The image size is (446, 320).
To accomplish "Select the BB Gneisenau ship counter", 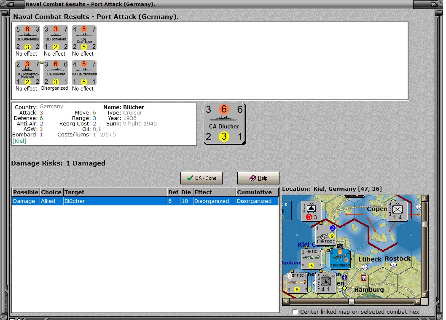I will (x=27, y=38).
